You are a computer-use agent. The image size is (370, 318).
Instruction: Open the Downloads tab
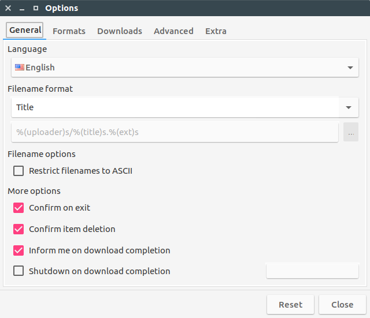click(120, 31)
